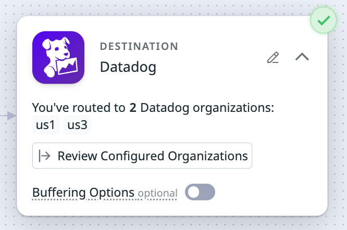Screen dimensions: 347x230
Task: Click the 'optional' text beside Buffering Options
Action: click(157, 194)
